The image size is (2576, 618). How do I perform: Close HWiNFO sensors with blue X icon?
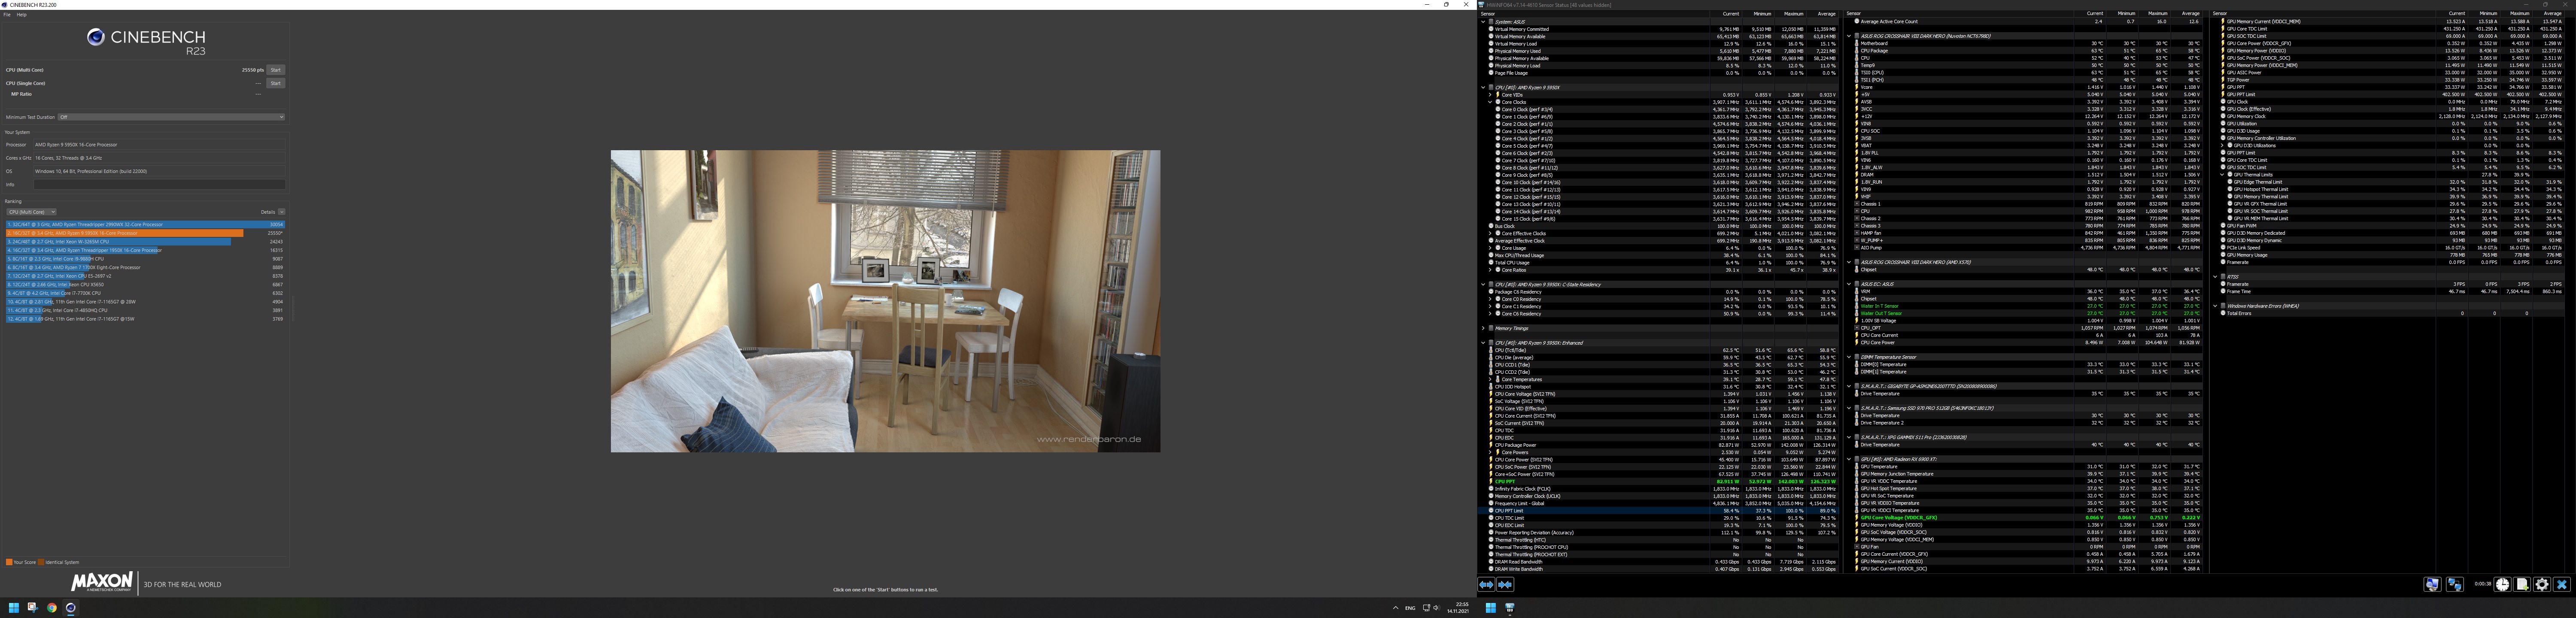(x=2562, y=585)
